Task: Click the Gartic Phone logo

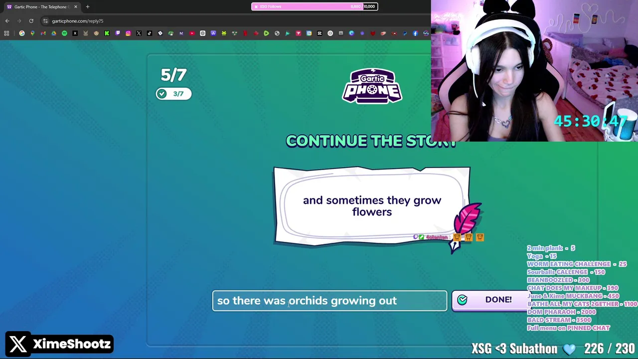Action: tap(372, 86)
